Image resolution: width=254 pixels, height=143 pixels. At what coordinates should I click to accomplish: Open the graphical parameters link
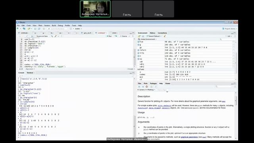coord(189,137)
